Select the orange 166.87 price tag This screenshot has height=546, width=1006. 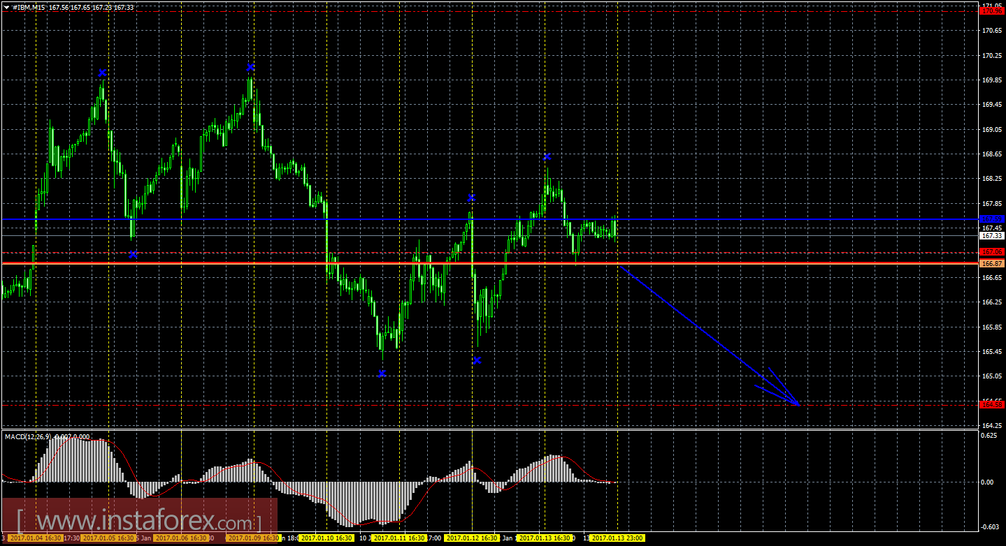point(992,264)
